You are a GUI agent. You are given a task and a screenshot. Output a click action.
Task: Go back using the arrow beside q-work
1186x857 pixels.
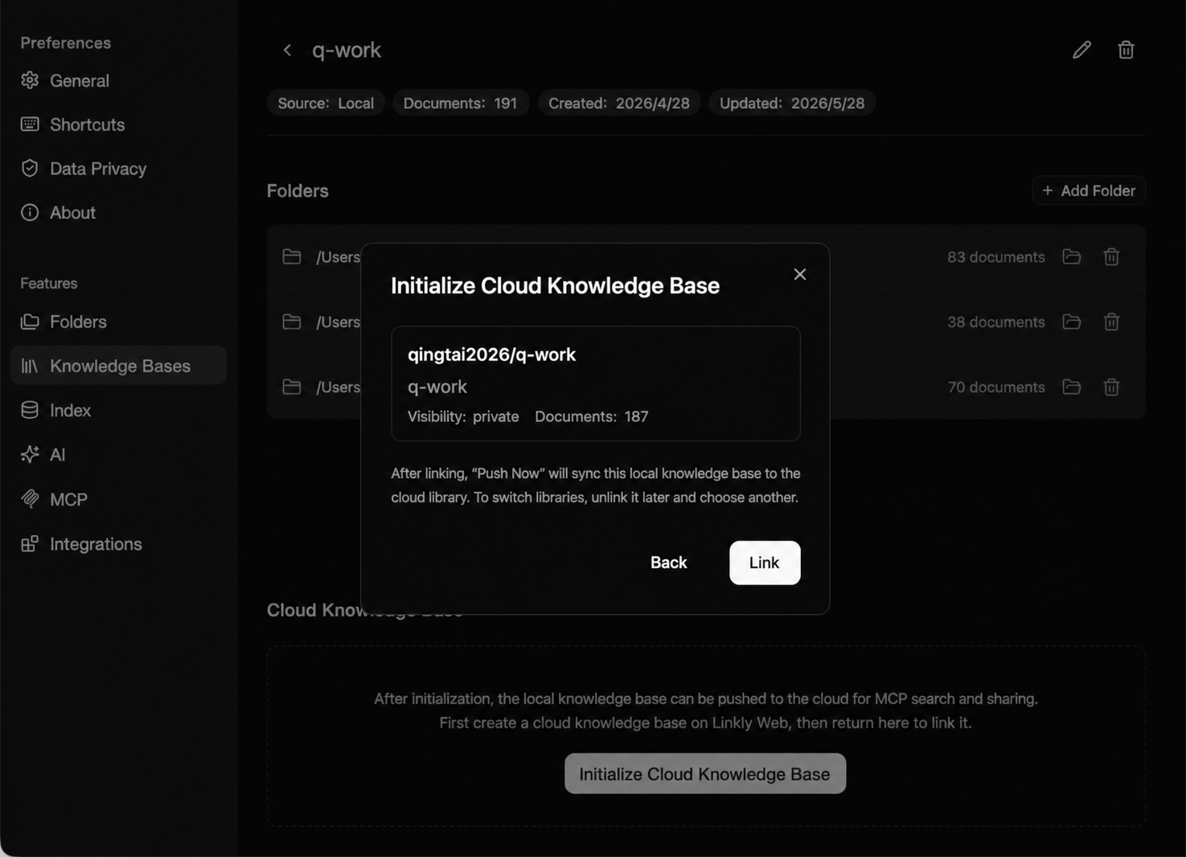[287, 50]
